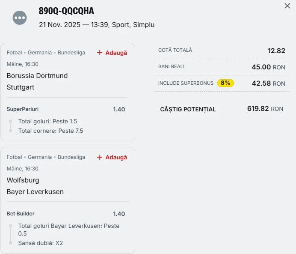Click the plus icon for the Dortmund–Stuttgart bet
The image size is (296, 254).
[100, 53]
